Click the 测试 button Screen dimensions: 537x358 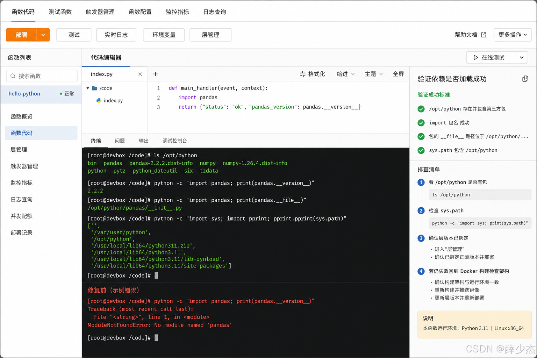pyautogui.click(x=74, y=35)
